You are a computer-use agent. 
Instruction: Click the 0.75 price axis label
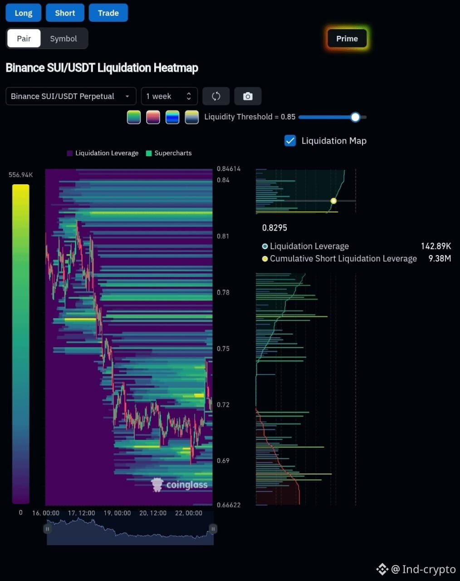[x=223, y=349]
